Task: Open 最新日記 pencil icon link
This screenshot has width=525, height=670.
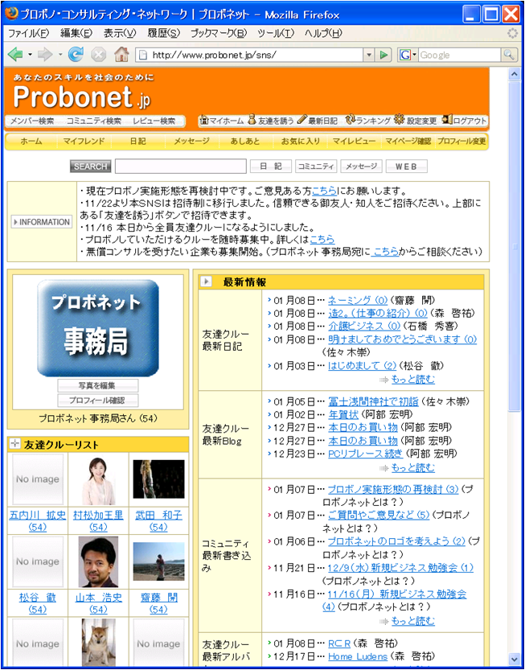Action: [x=302, y=120]
